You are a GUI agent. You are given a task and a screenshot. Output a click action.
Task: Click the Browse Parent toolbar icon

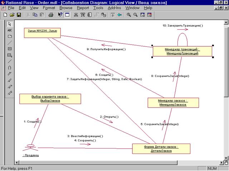tap(113, 15)
